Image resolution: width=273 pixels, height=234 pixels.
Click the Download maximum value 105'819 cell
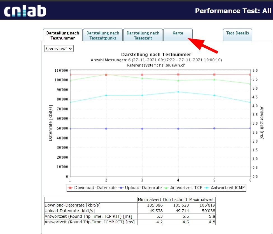click(202, 205)
